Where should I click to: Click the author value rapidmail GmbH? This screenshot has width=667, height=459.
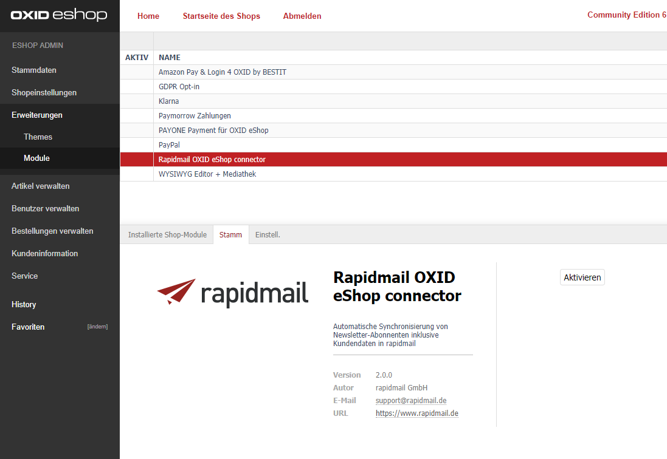pos(401,388)
